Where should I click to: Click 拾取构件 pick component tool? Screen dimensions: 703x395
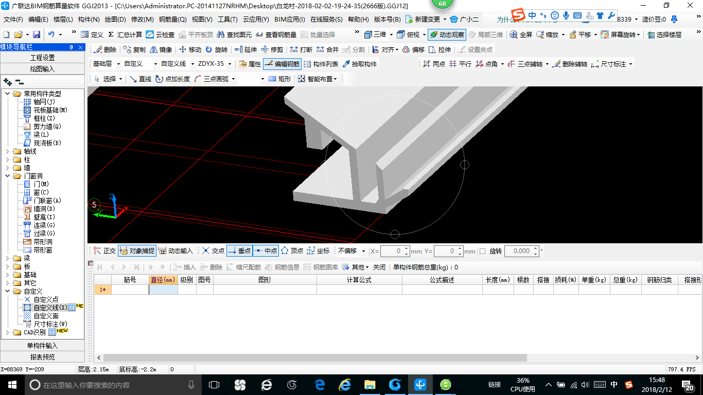pos(359,64)
